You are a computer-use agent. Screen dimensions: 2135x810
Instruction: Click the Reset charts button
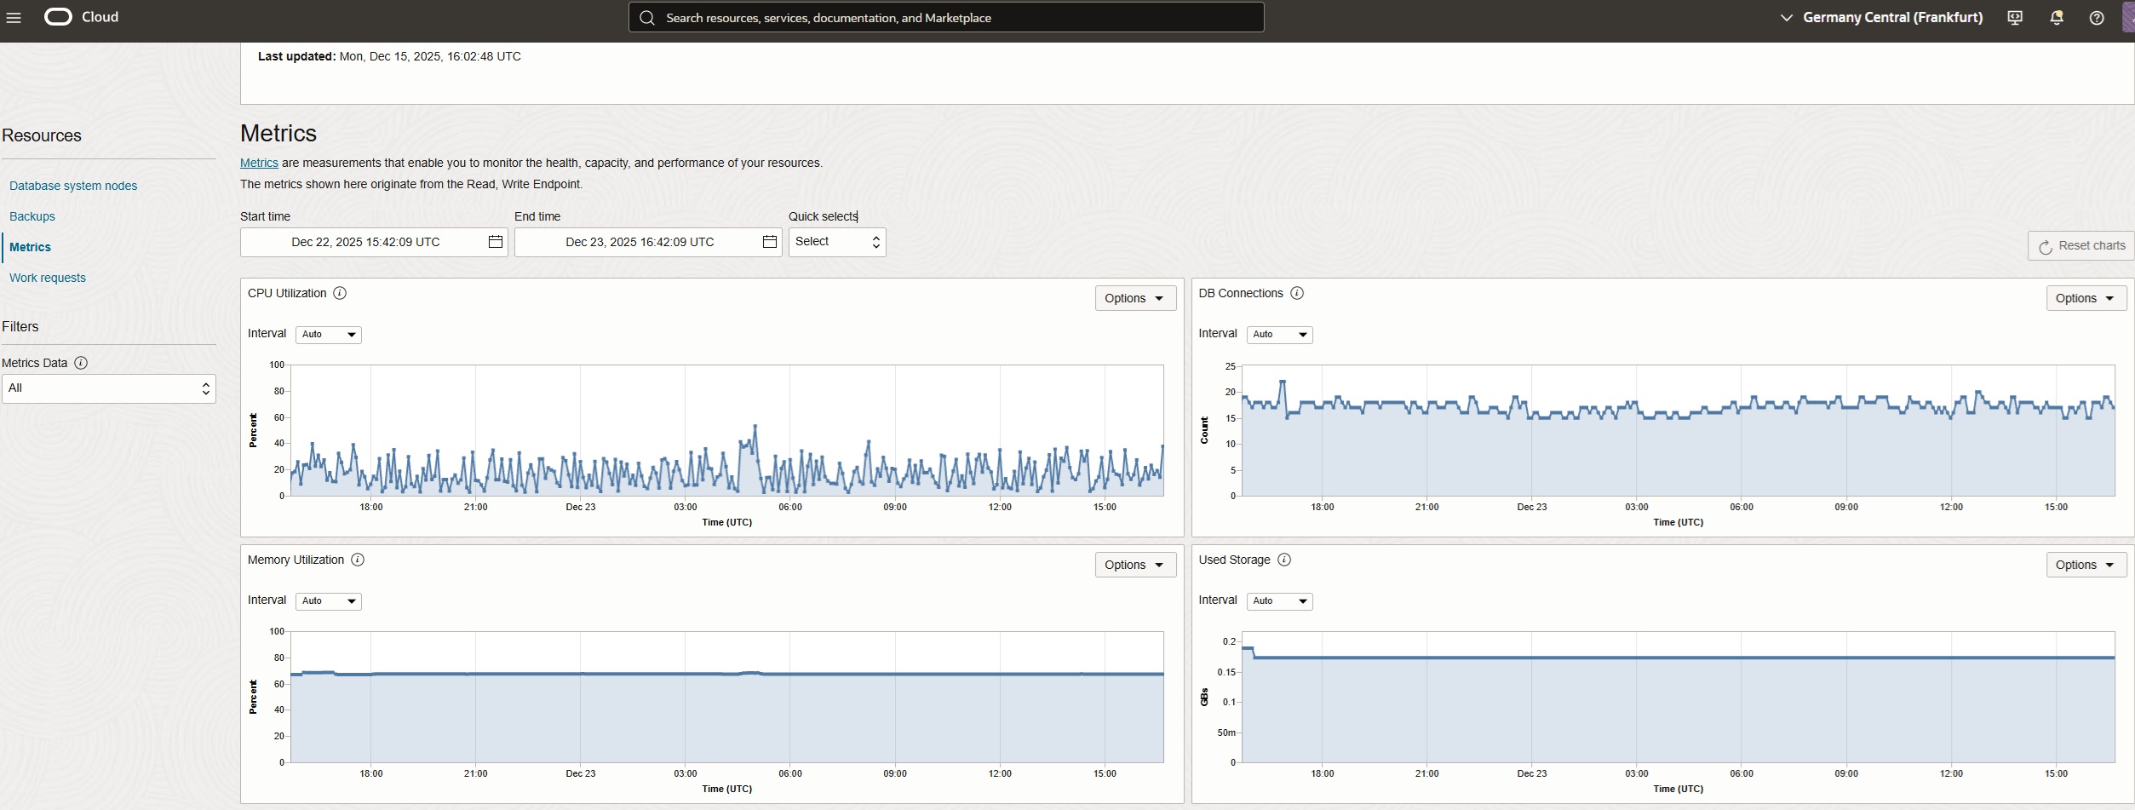(2080, 246)
